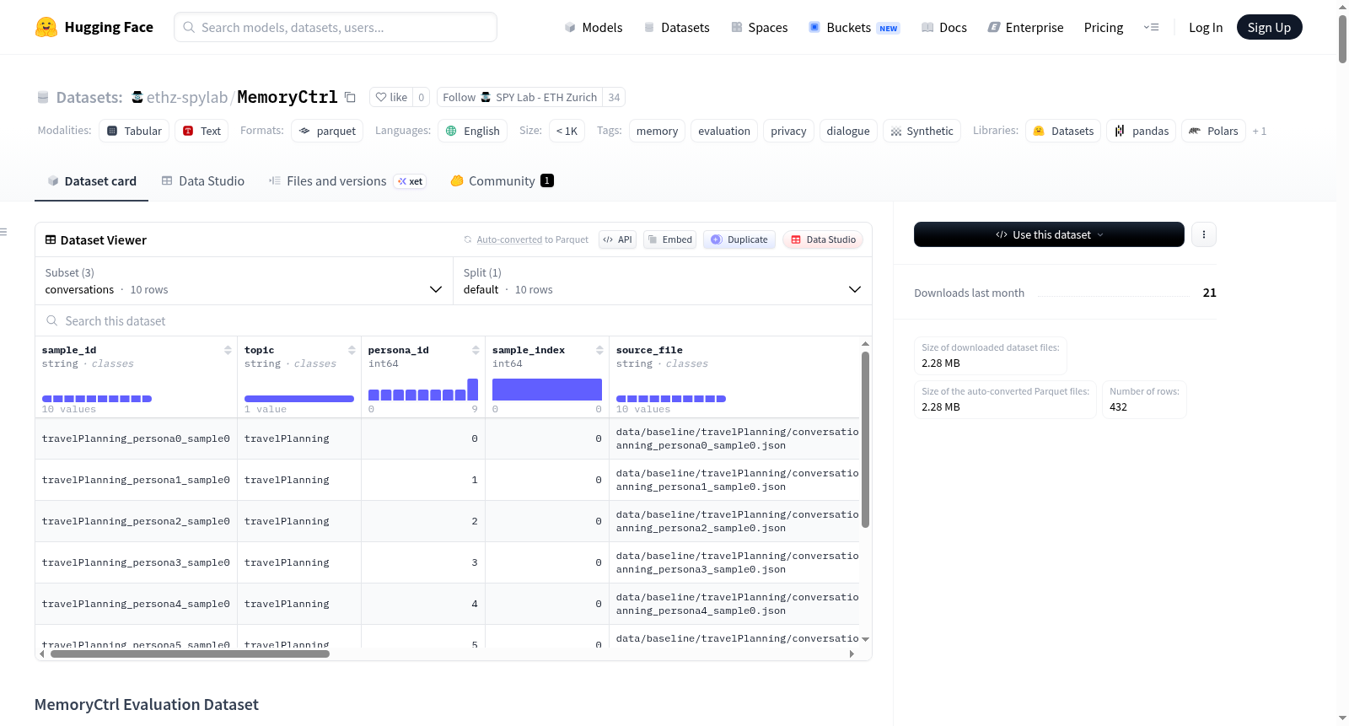
Task: Click the sample_index histogram bar
Action: (547, 390)
